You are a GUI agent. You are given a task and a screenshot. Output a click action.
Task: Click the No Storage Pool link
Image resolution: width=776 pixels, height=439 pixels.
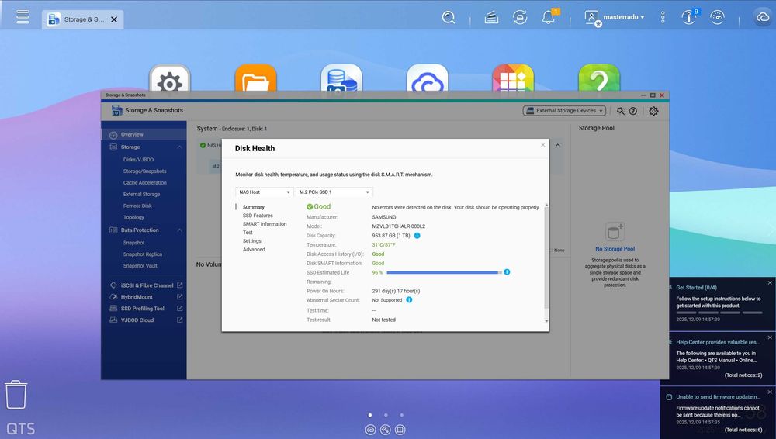tap(615, 249)
